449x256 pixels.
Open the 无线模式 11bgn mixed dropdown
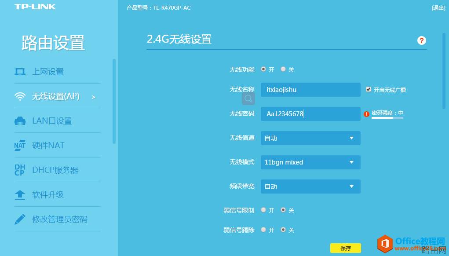point(310,162)
